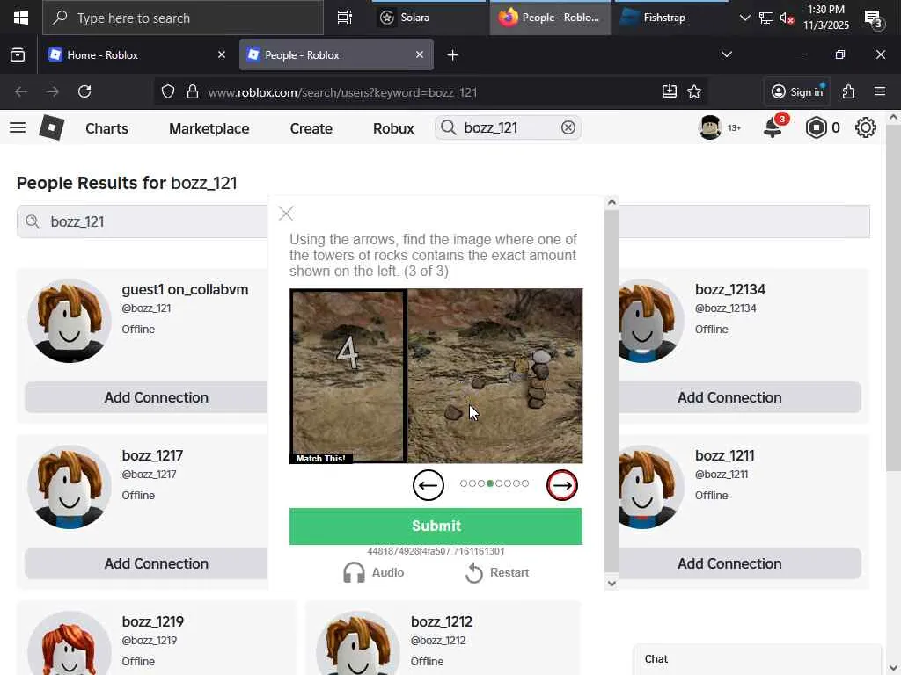
Task: Open Create in Roblox navigation
Action: point(311,128)
